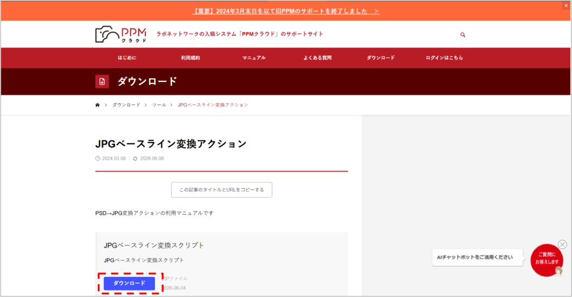The height and width of the screenshot is (297, 572).
Task: Go to よくある質問 in the navigation
Action: [317, 58]
